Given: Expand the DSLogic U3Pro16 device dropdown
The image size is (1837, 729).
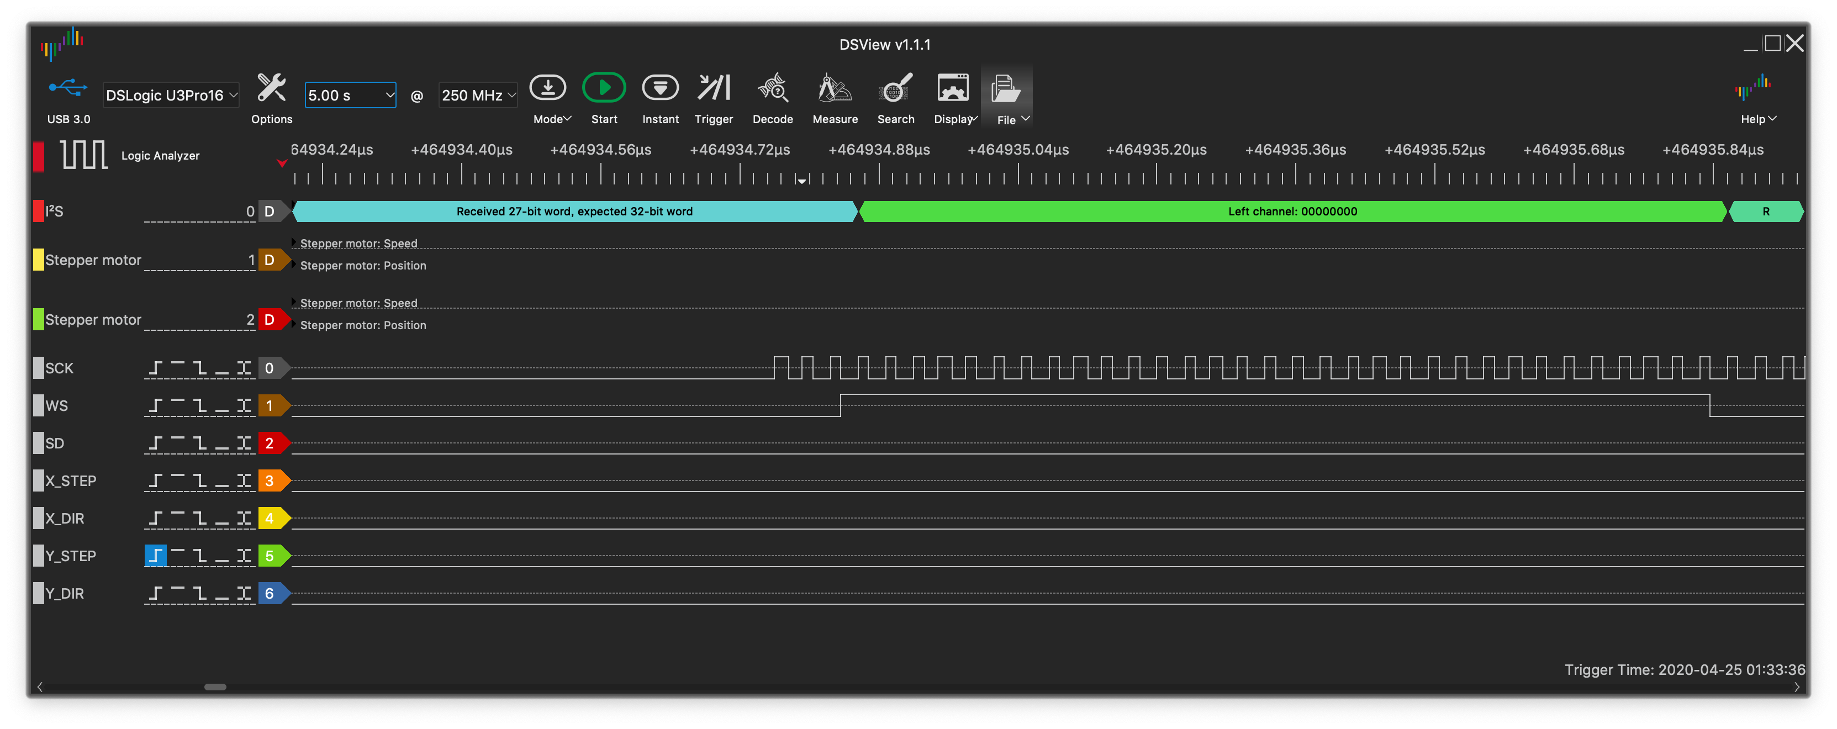Looking at the screenshot, I should [171, 95].
